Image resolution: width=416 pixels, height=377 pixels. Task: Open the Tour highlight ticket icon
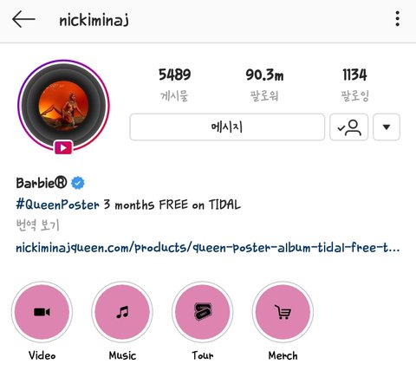pyautogui.click(x=203, y=312)
